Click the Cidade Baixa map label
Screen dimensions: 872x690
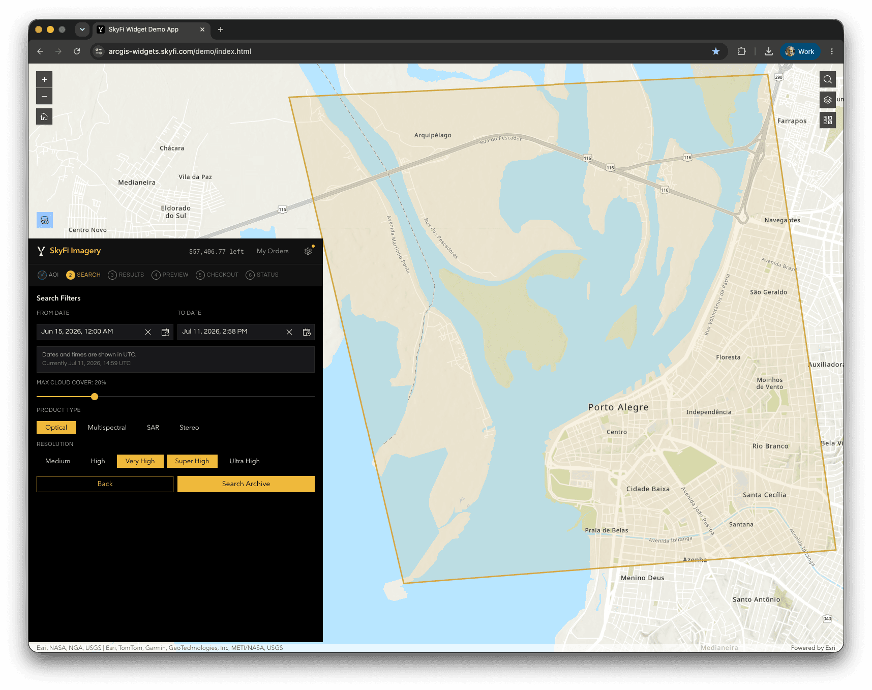point(648,489)
